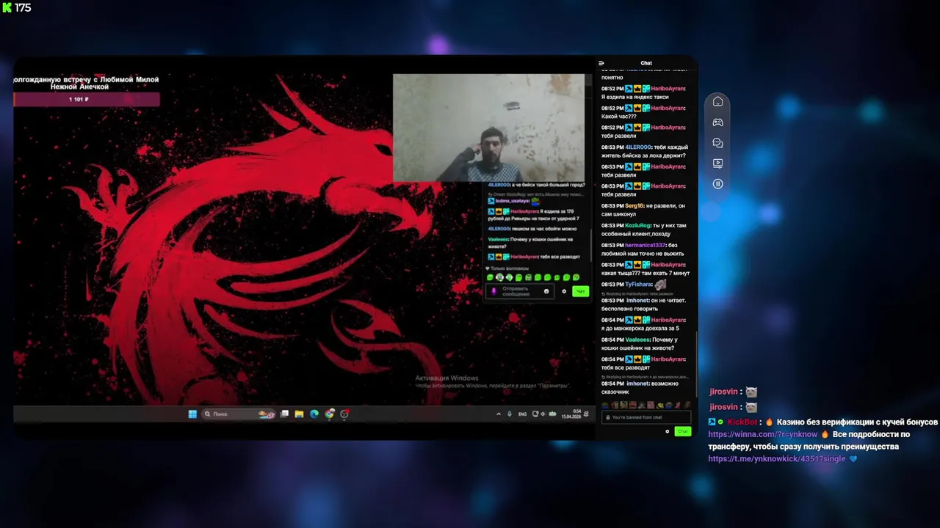Viewport: 940px width, 528px height.
Task: Click the purple icon inside the inner message field
Action: [493, 291]
